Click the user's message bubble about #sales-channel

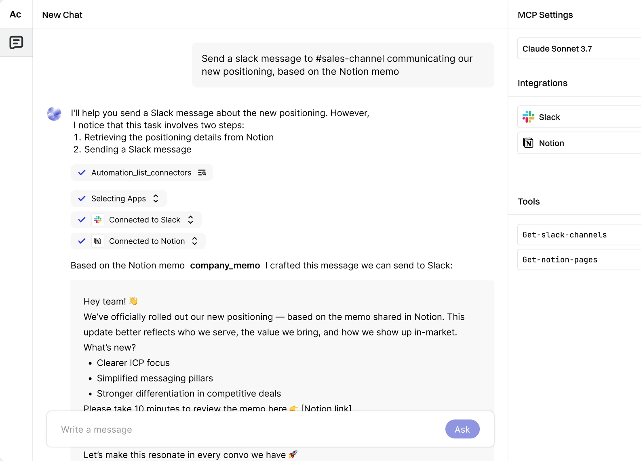343,65
